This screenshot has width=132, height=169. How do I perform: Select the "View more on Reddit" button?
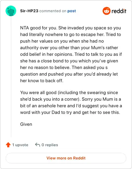[66, 158]
